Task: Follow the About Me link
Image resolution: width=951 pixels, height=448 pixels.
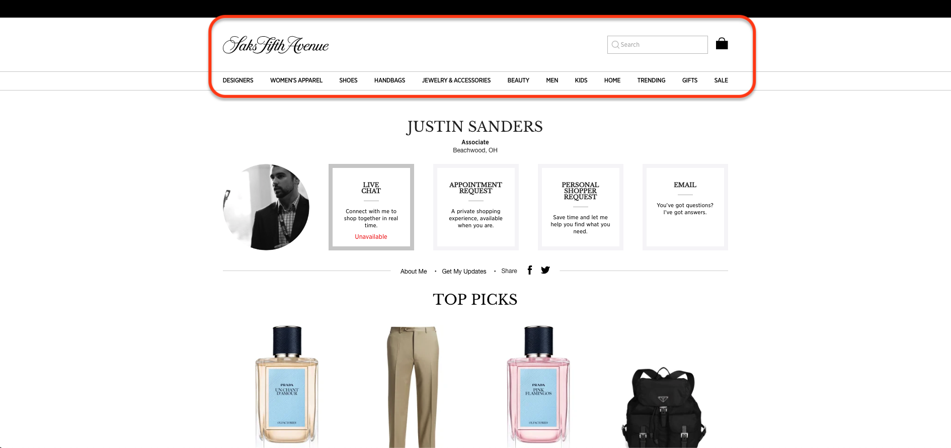Action: (x=414, y=272)
